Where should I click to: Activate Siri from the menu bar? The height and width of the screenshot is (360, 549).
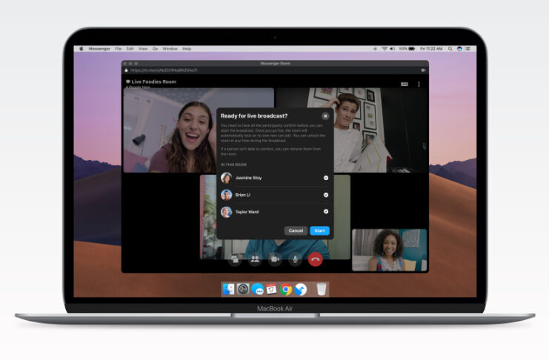pos(459,49)
